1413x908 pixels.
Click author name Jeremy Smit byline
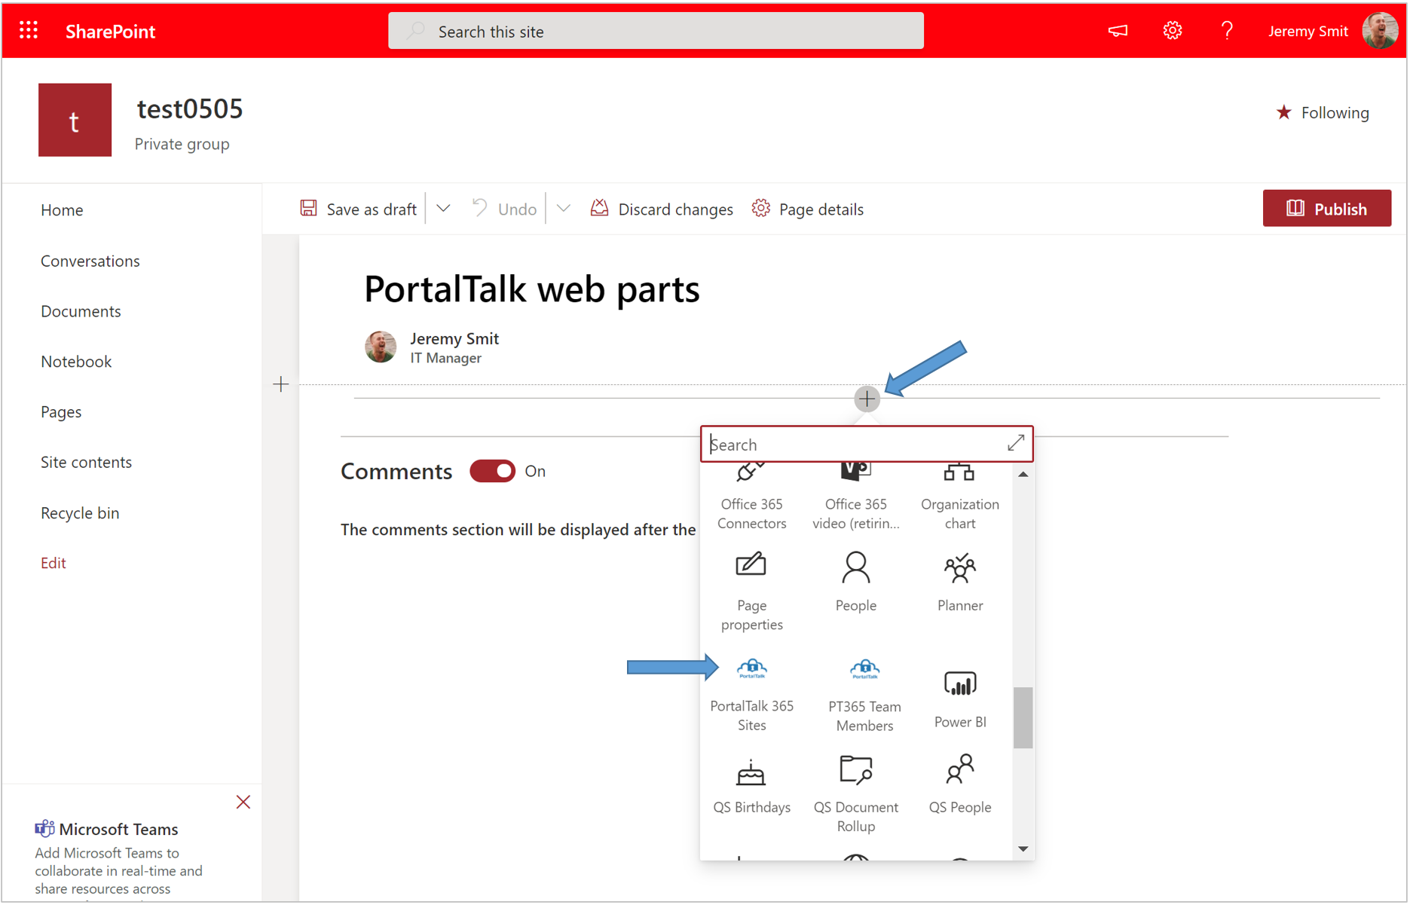pyautogui.click(x=454, y=338)
